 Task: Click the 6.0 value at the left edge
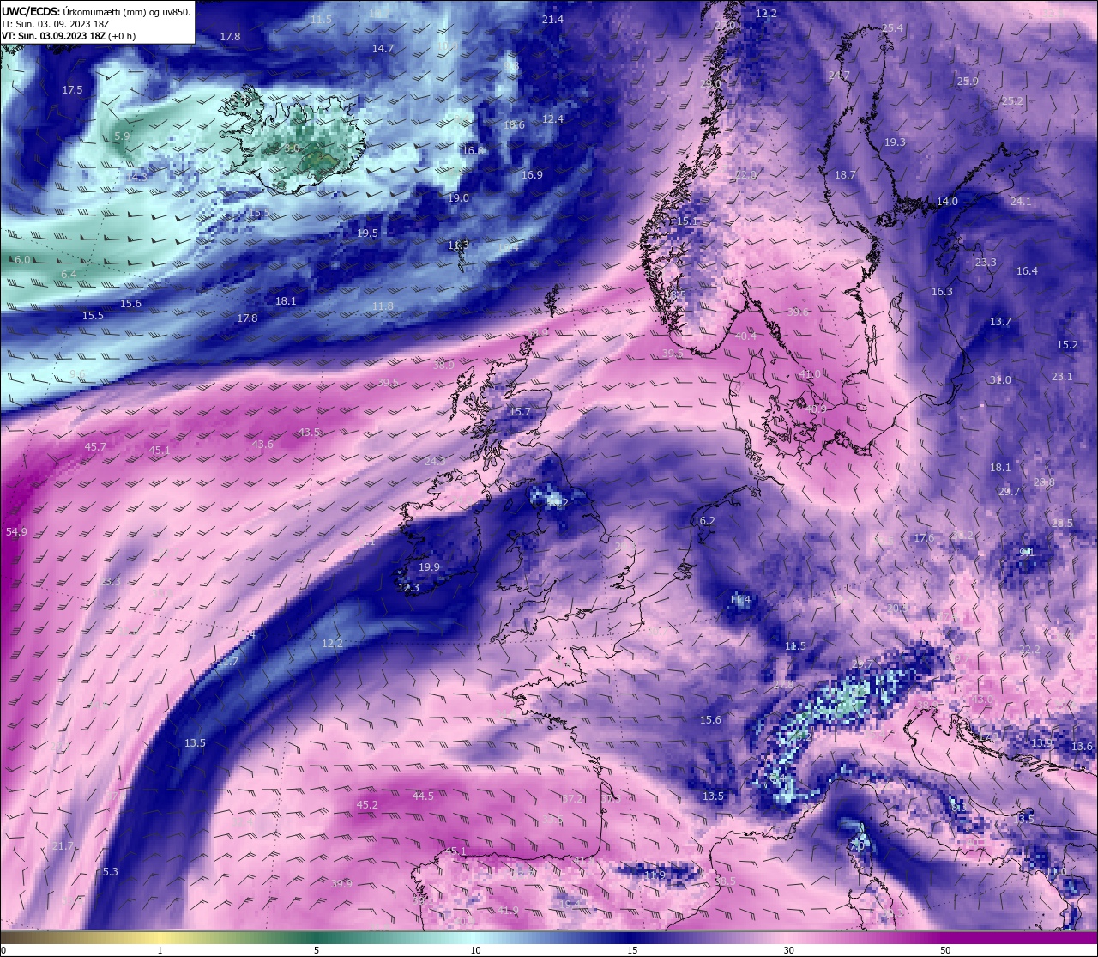(x=22, y=260)
